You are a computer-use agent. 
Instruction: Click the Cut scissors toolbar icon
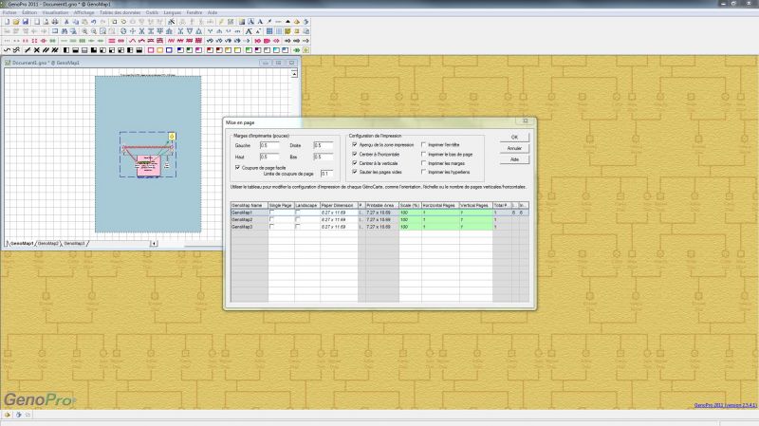click(65, 20)
